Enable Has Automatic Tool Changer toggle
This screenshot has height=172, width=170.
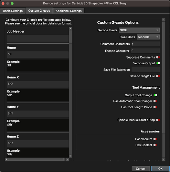point(155,101)
